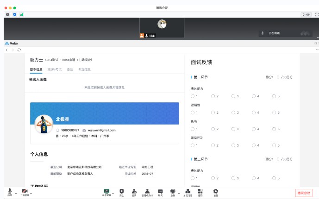Image resolution: width=319 pixels, height=199 pixels.
Task: Switch to the 测评/考试 tab
Action: point(54,69)
